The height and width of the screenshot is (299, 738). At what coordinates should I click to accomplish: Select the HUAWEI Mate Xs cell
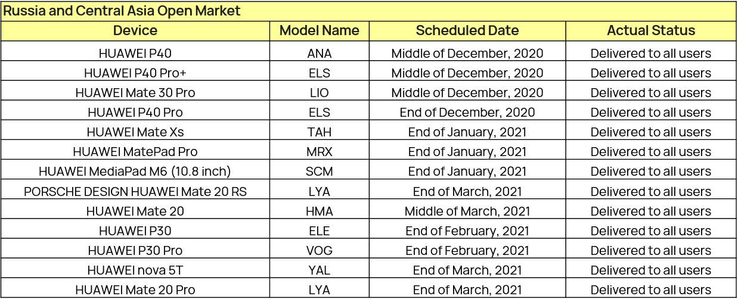pos(135,132)
